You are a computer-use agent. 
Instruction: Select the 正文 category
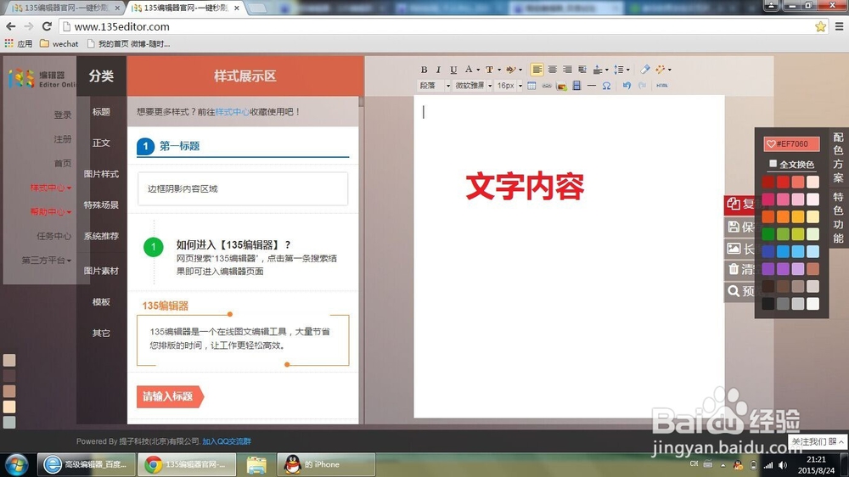101,143
